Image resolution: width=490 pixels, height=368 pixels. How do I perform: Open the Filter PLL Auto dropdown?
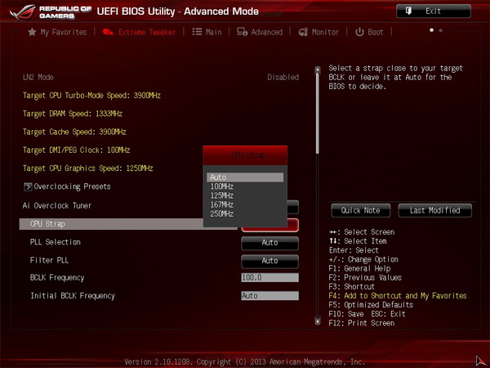(269, 261)
